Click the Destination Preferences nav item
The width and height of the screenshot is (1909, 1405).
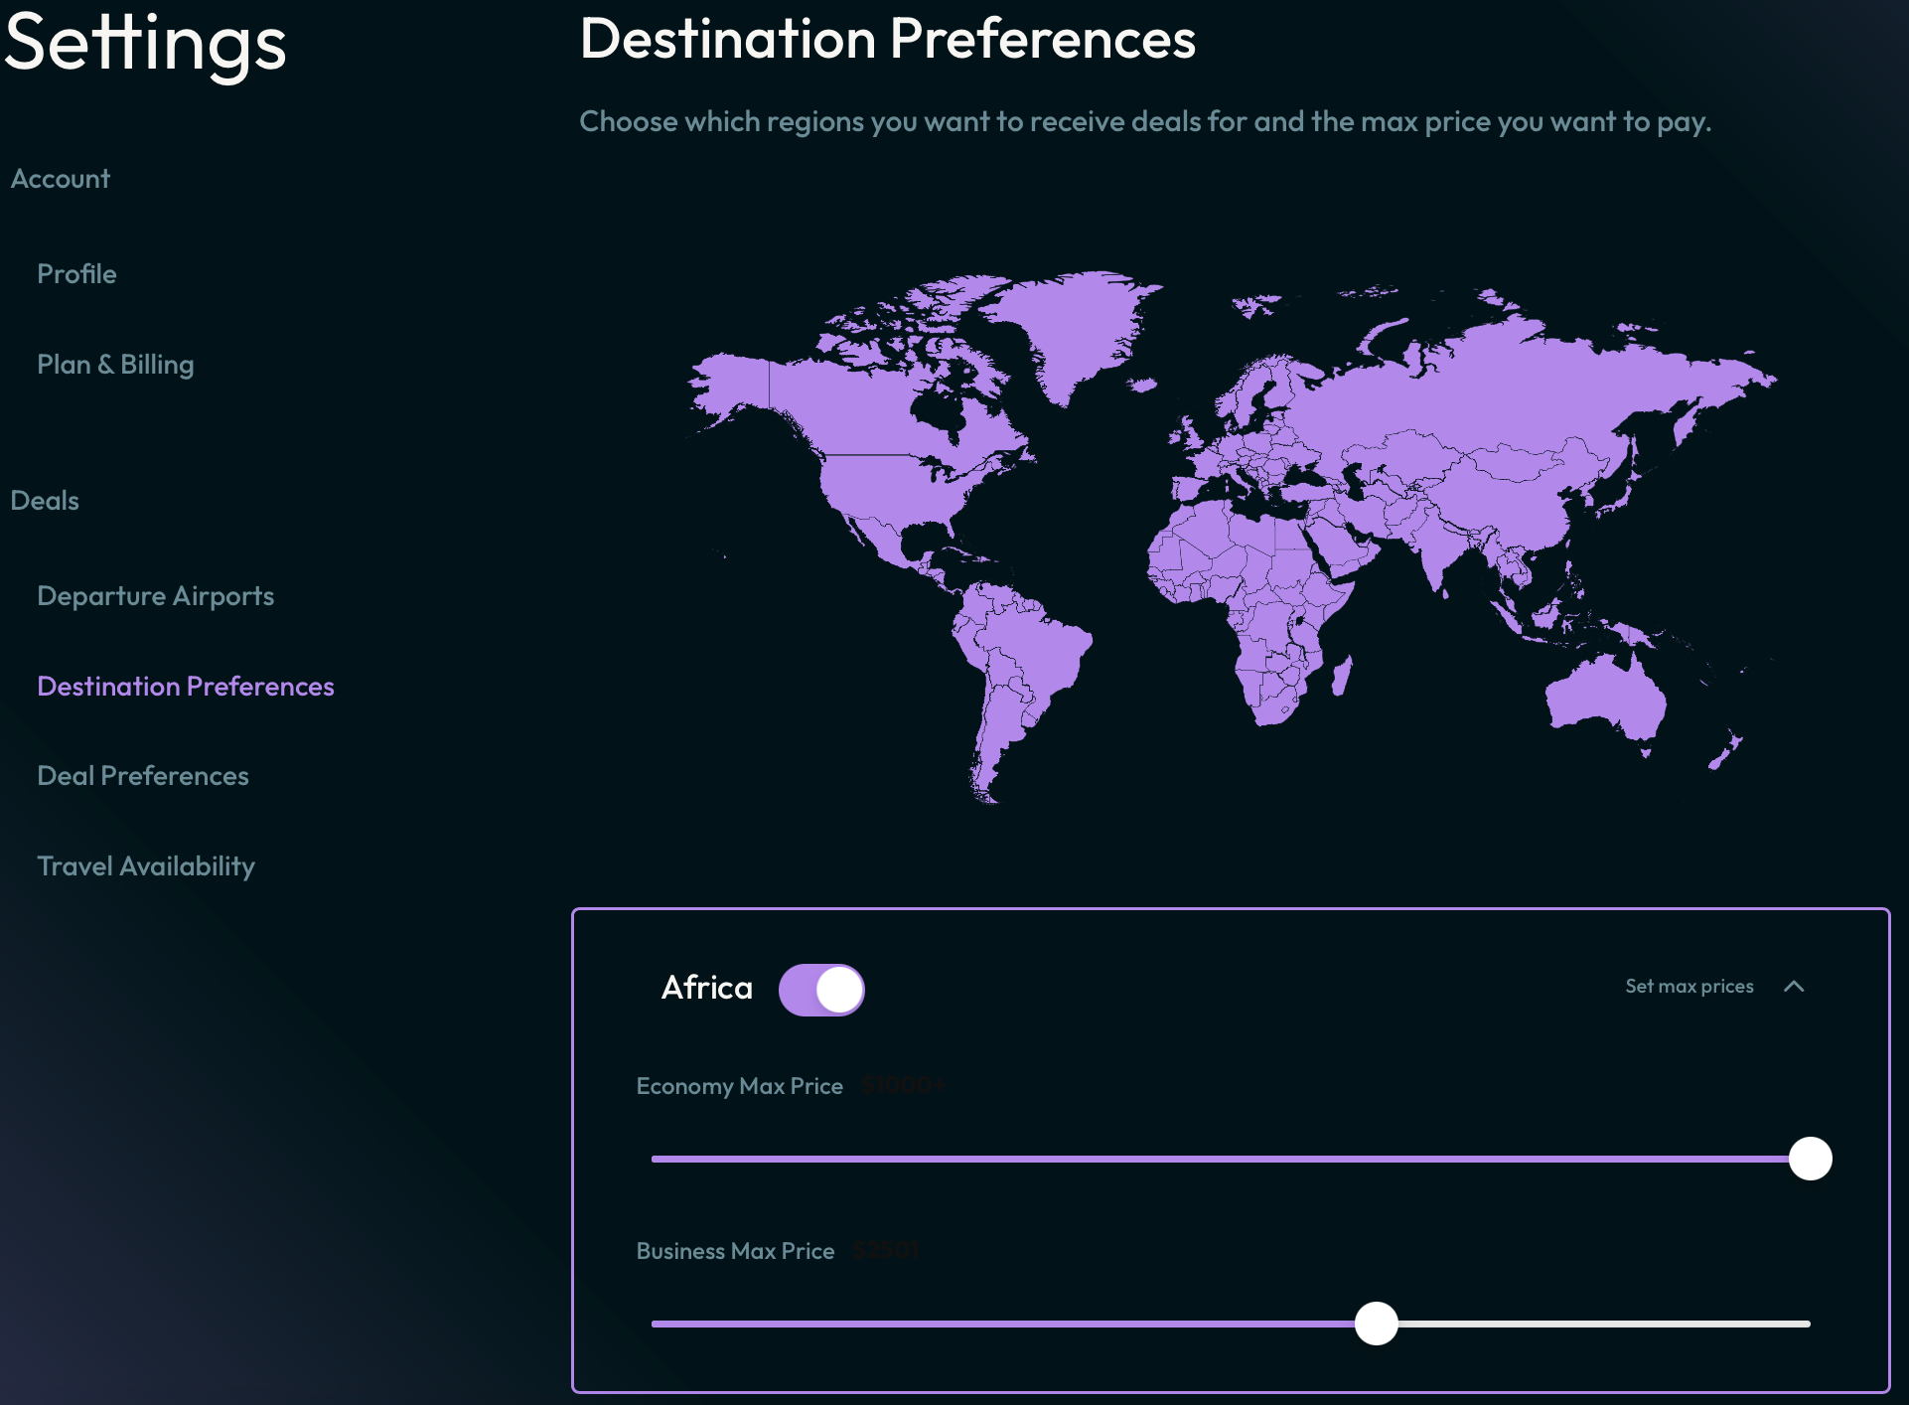186,685
